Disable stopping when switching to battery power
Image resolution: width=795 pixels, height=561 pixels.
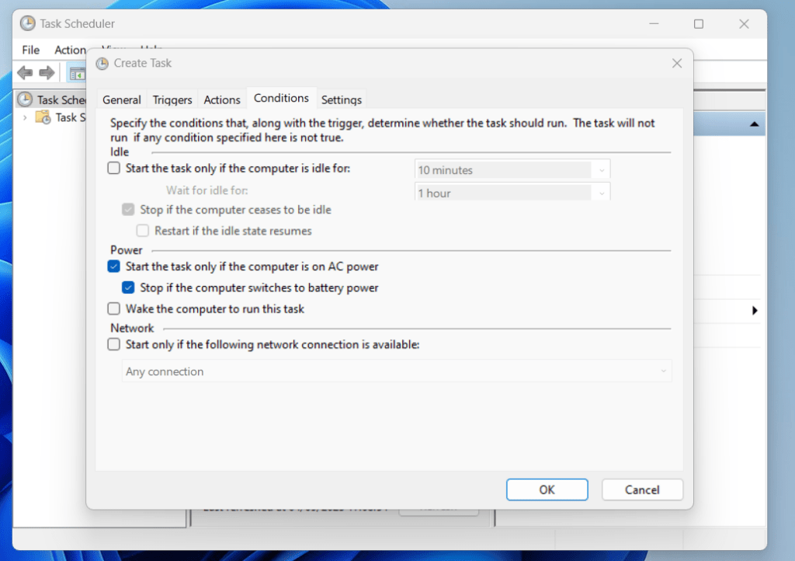click(x=128, y=287)
